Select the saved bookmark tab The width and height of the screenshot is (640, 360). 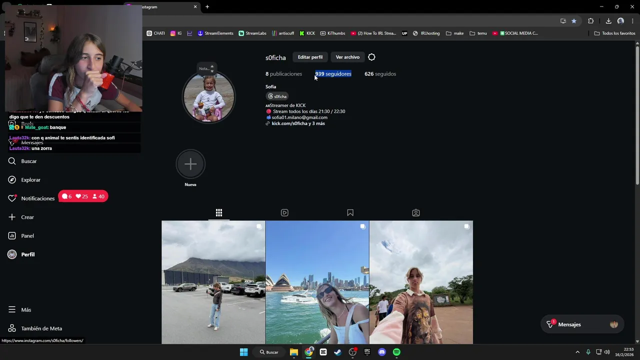pos(350,212)
